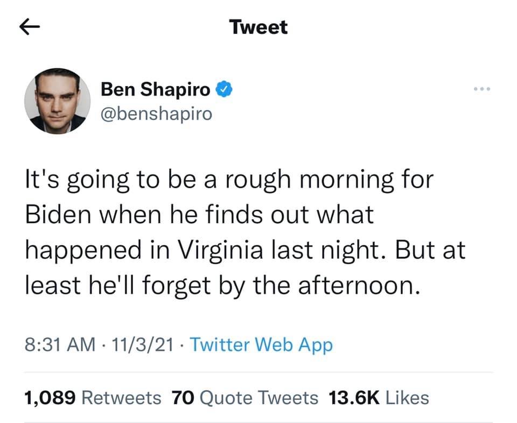The width and height of the screenshot is (517, 423).
Task: Click the 13.6K likes count number
Action: click(354, 398)
